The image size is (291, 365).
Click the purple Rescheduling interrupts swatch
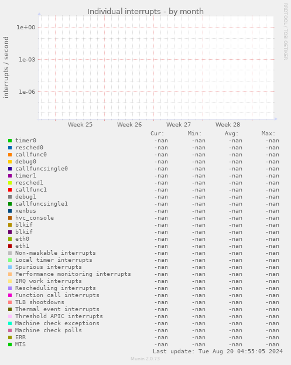[x=10, y=288]
